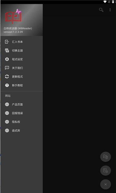Image resolution: width=116 pixels, height=193 pixels.
Task: Click the red book app logo
Action: pyautogui.click(x=13, y=16)
